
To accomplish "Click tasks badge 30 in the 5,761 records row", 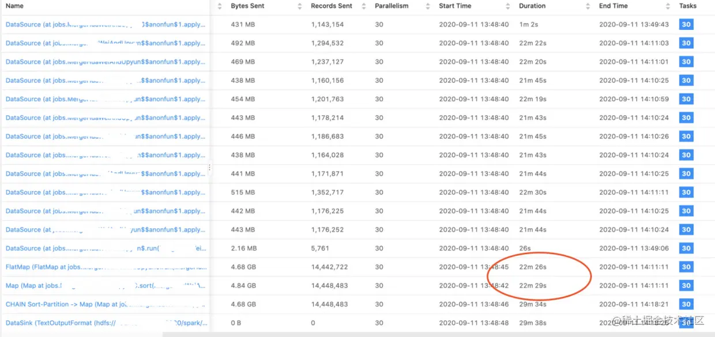I will (x=686, y=248).
